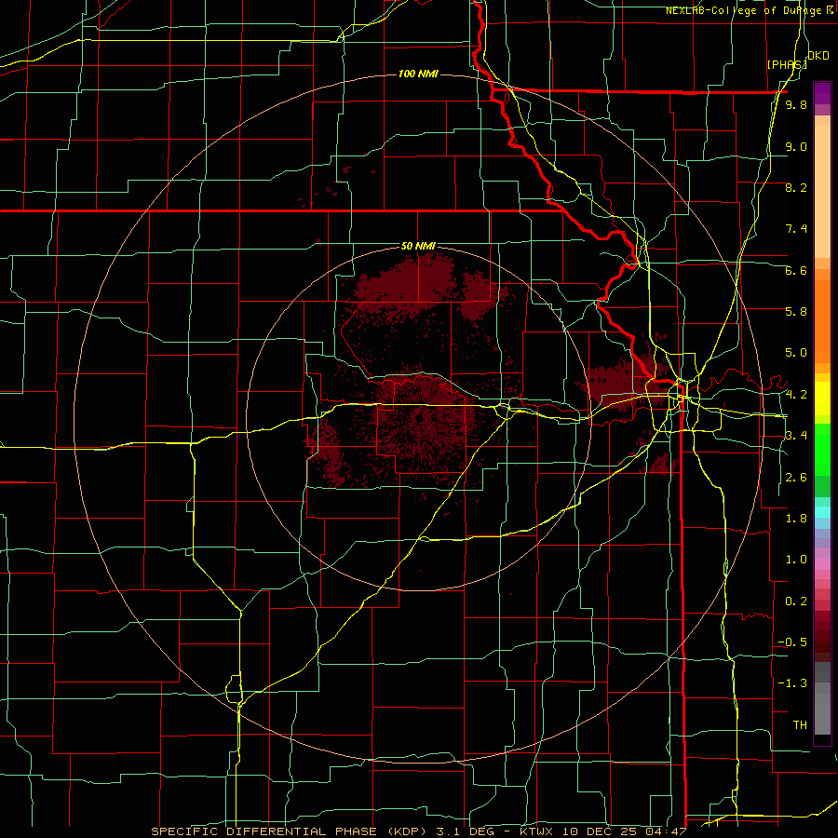This screenshot has height=838, width=838.
Task: Click the 1.8 scale value
Action: click(796, 519)
